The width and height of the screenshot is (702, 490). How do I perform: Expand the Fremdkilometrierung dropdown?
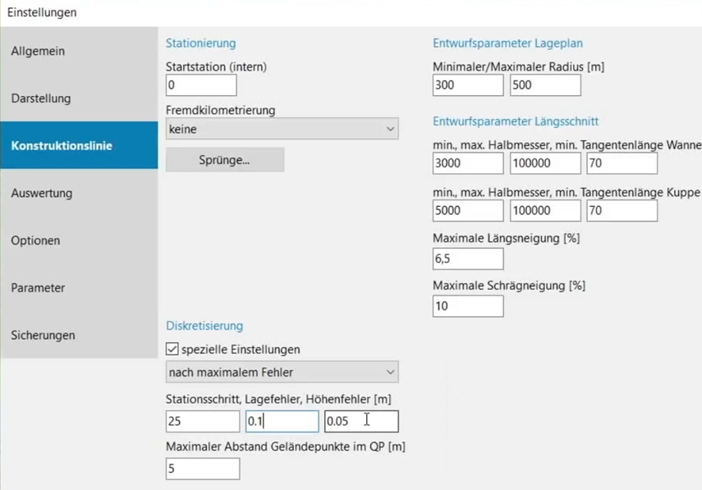pyautogui.click(x=282, y=129)
